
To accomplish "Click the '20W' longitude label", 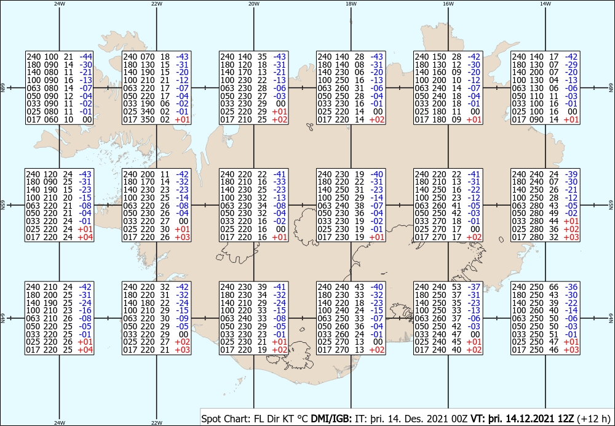I will (254, 3).
